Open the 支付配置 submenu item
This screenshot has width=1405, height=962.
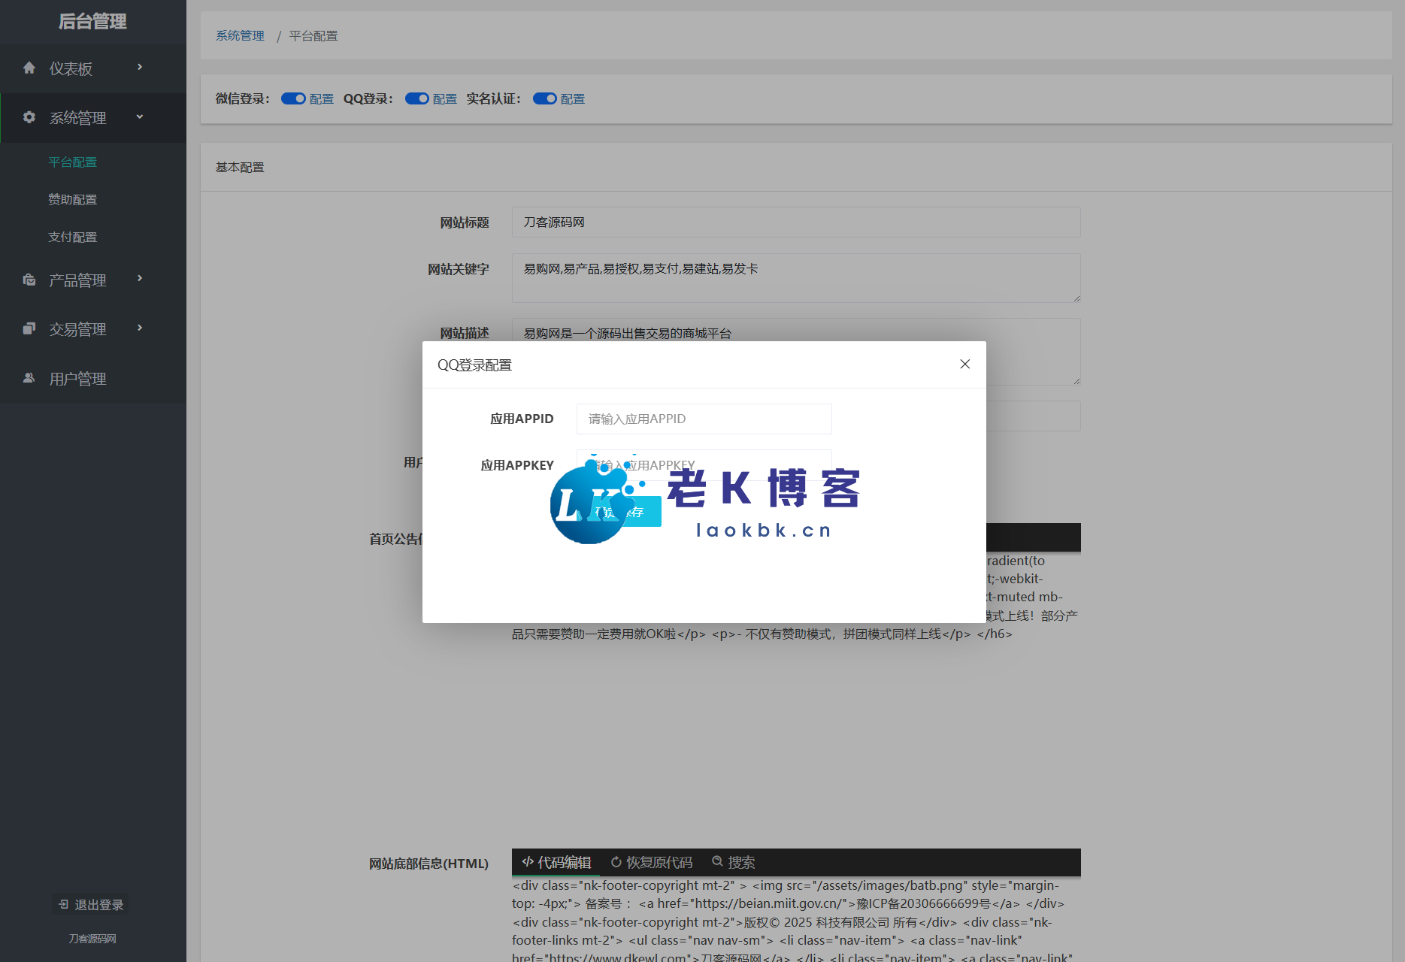point(73,237)
